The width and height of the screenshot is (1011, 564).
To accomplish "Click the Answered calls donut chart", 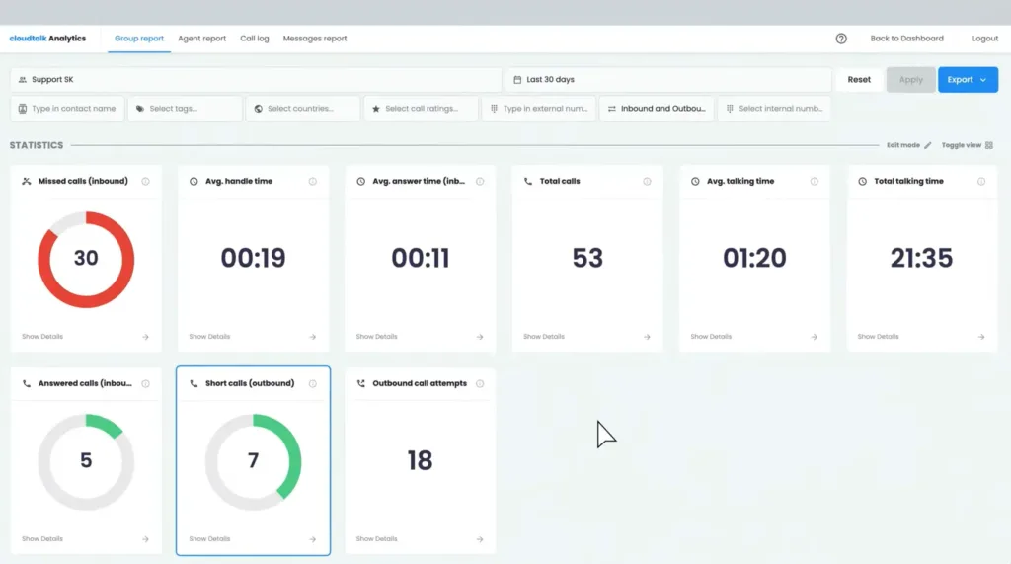I will click(x=86, y=462).
